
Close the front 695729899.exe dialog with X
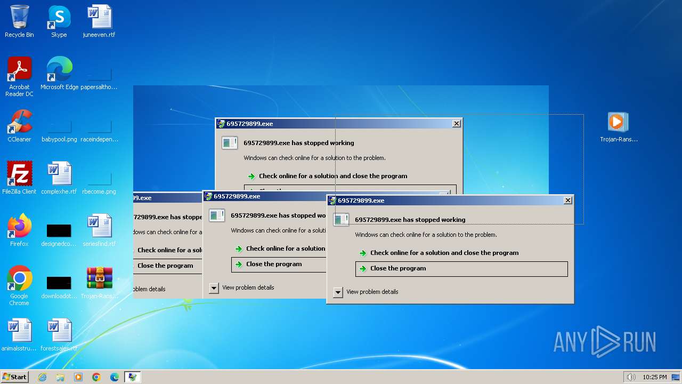coord(568,201)
